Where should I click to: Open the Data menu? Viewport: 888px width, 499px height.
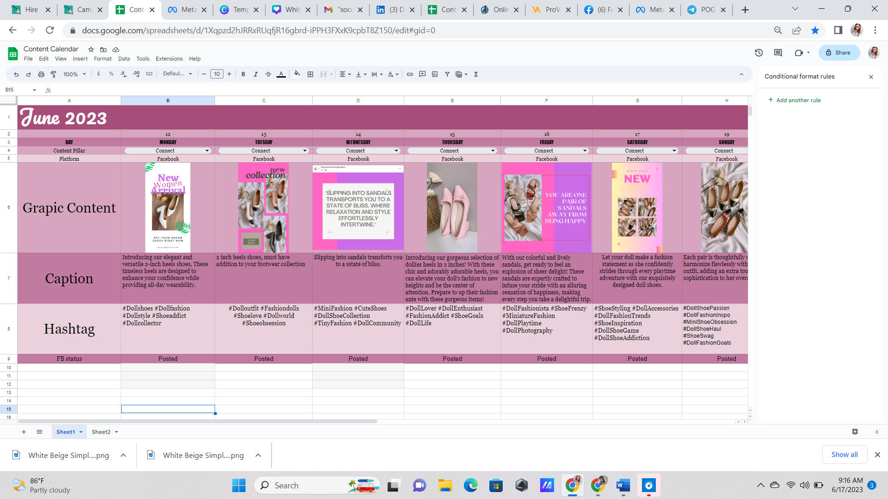click(124, 59)
